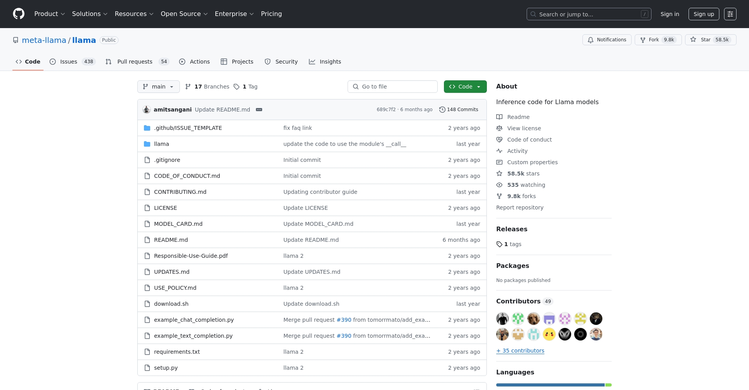Expand the Enterprise menu

[234, 14]
